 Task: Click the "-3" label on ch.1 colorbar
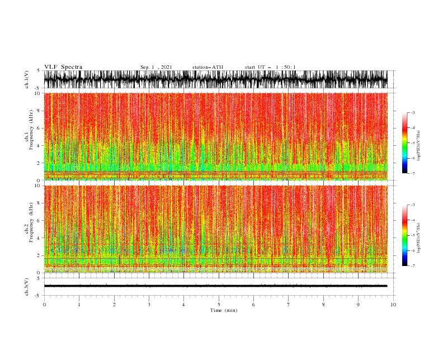click(412, 112)
